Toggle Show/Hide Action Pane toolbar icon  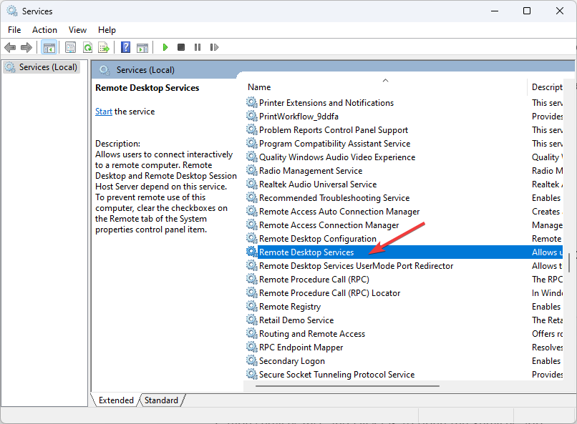pyautogui.click(x=142, y=47)
